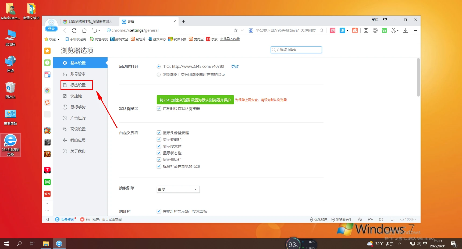This screenshot has width=462, height=249.
Task: Open the game controller toolbar icon
Action: (355, 30)
